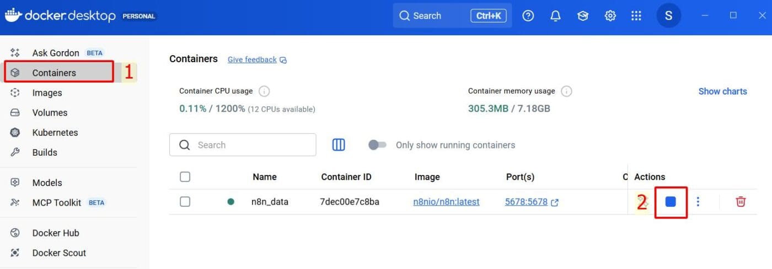Image resolution: width=772 pixels, height=269 pixels.
Task: Open the help question mark icon
Action: click(528, 16)
